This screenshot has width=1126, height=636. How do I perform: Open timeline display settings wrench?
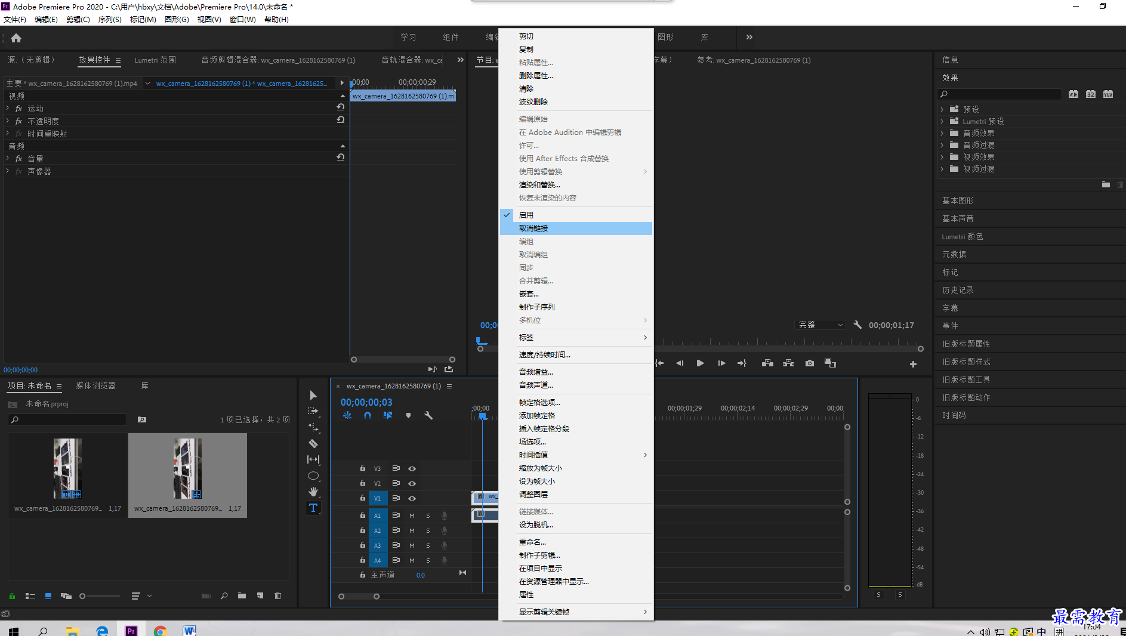428,415
